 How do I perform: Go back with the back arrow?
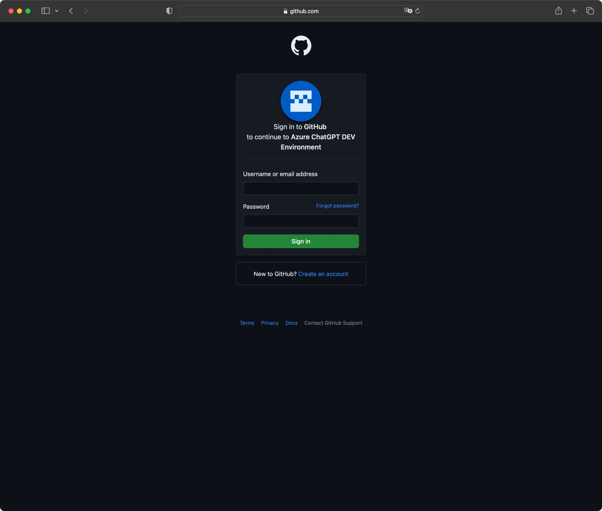pos(71,11)
